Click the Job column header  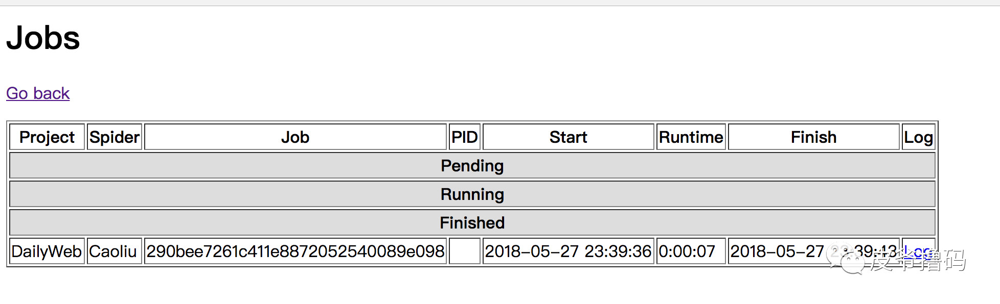click(x=296, y=137)
